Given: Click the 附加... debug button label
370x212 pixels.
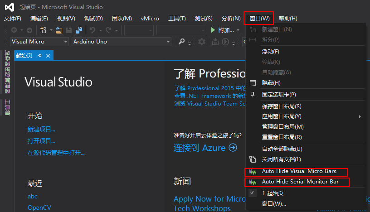Looking at the screenshot, I should 226,30.
